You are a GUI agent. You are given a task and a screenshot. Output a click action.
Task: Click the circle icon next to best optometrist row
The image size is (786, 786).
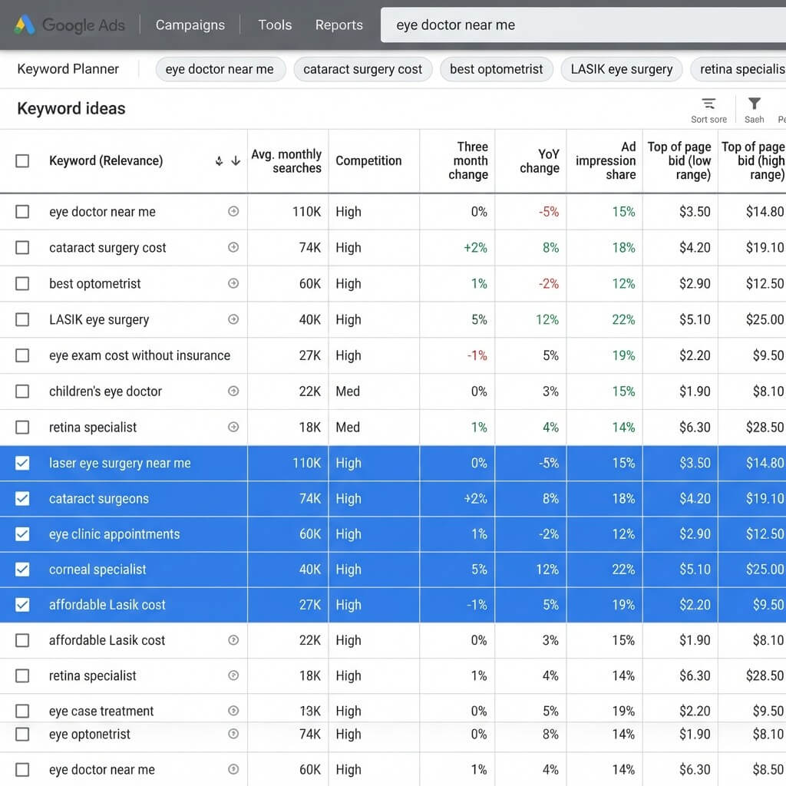click(x=233, y=283)
